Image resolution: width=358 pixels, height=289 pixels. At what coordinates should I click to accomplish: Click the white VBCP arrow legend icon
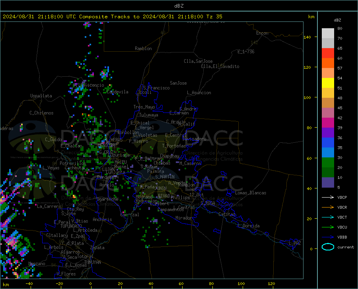(328, 197)
